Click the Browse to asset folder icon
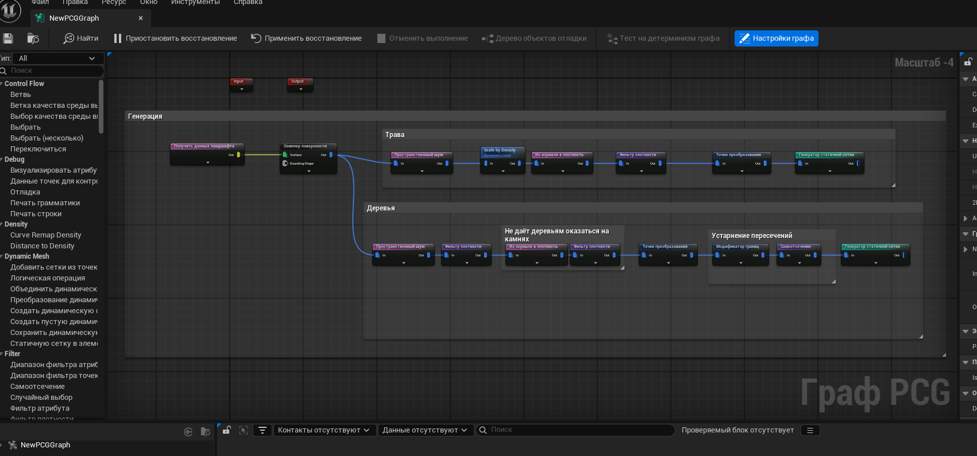The image size is (977, 456). (33, 38)
